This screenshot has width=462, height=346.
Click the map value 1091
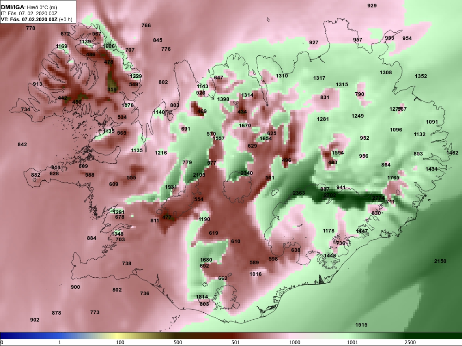click(432, 122)
